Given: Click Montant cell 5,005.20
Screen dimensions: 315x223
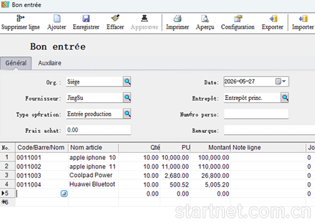Looking at the screenshot, I should pyautogui.click(x=210, y=184).
